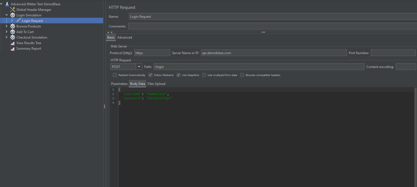The width and height of the screenshot is (417, 187).
Task: Click the Global Header Manager wrench icon
Action: click(13, 10)
